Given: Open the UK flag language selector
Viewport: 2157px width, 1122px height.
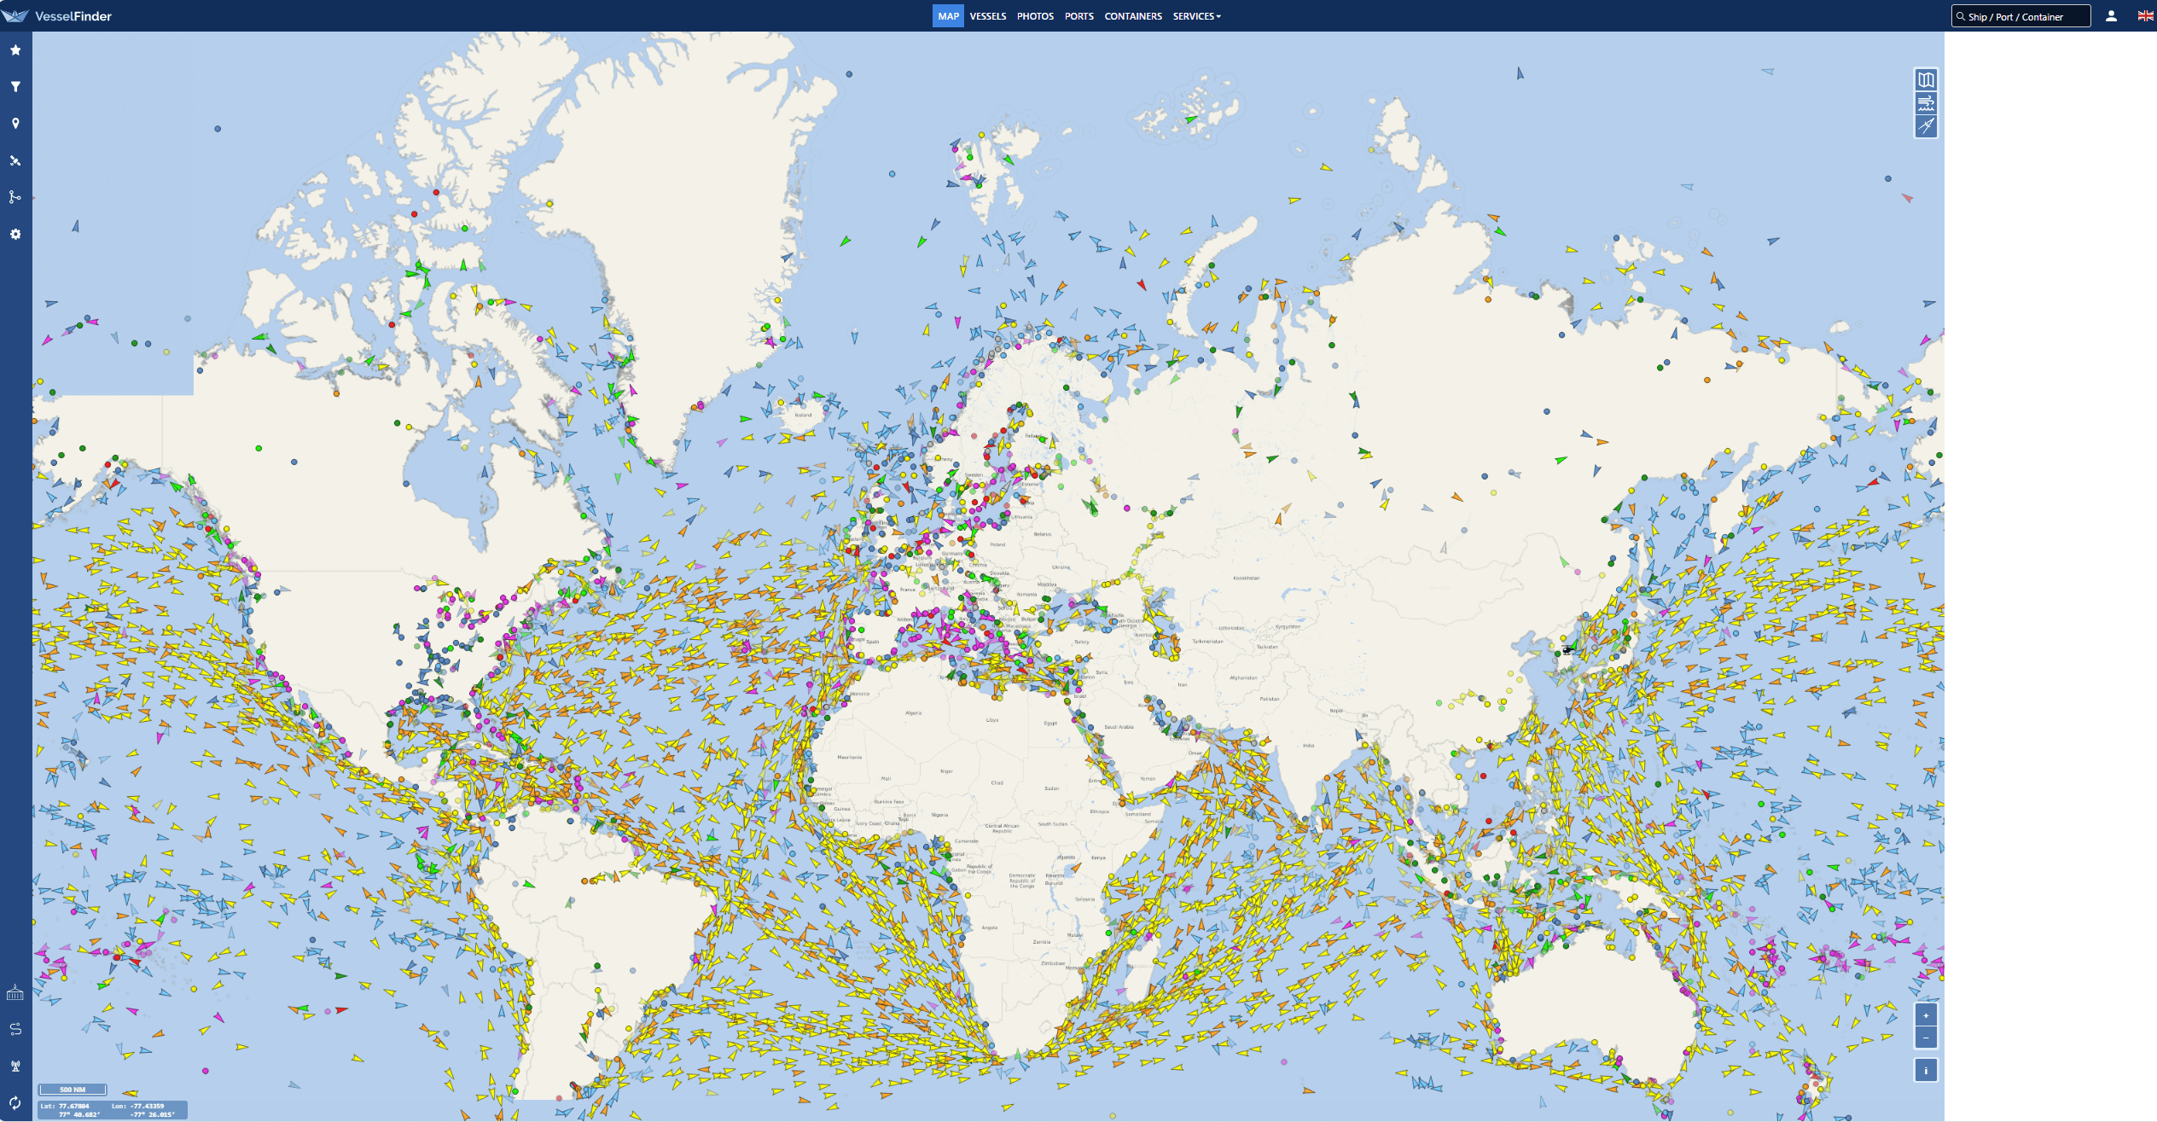Looking at the screenshot, I should pyautogui.click(x=2144, y=16).
